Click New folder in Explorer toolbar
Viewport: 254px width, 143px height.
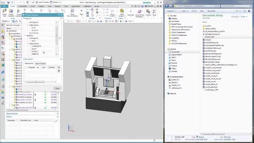212,11
